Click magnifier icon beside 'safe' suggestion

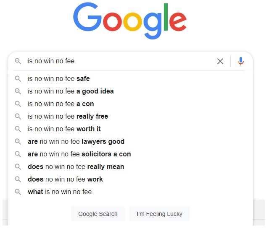[18, 78]
